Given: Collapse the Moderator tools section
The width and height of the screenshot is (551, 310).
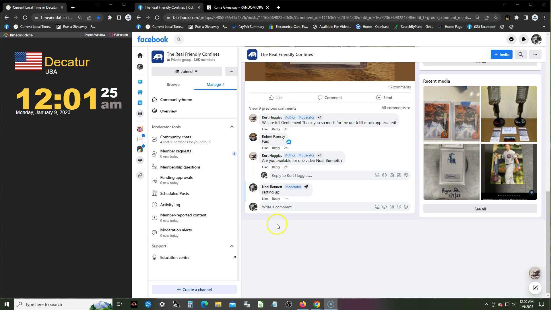Looking at the screenshot, I should [x=232, y=127].
